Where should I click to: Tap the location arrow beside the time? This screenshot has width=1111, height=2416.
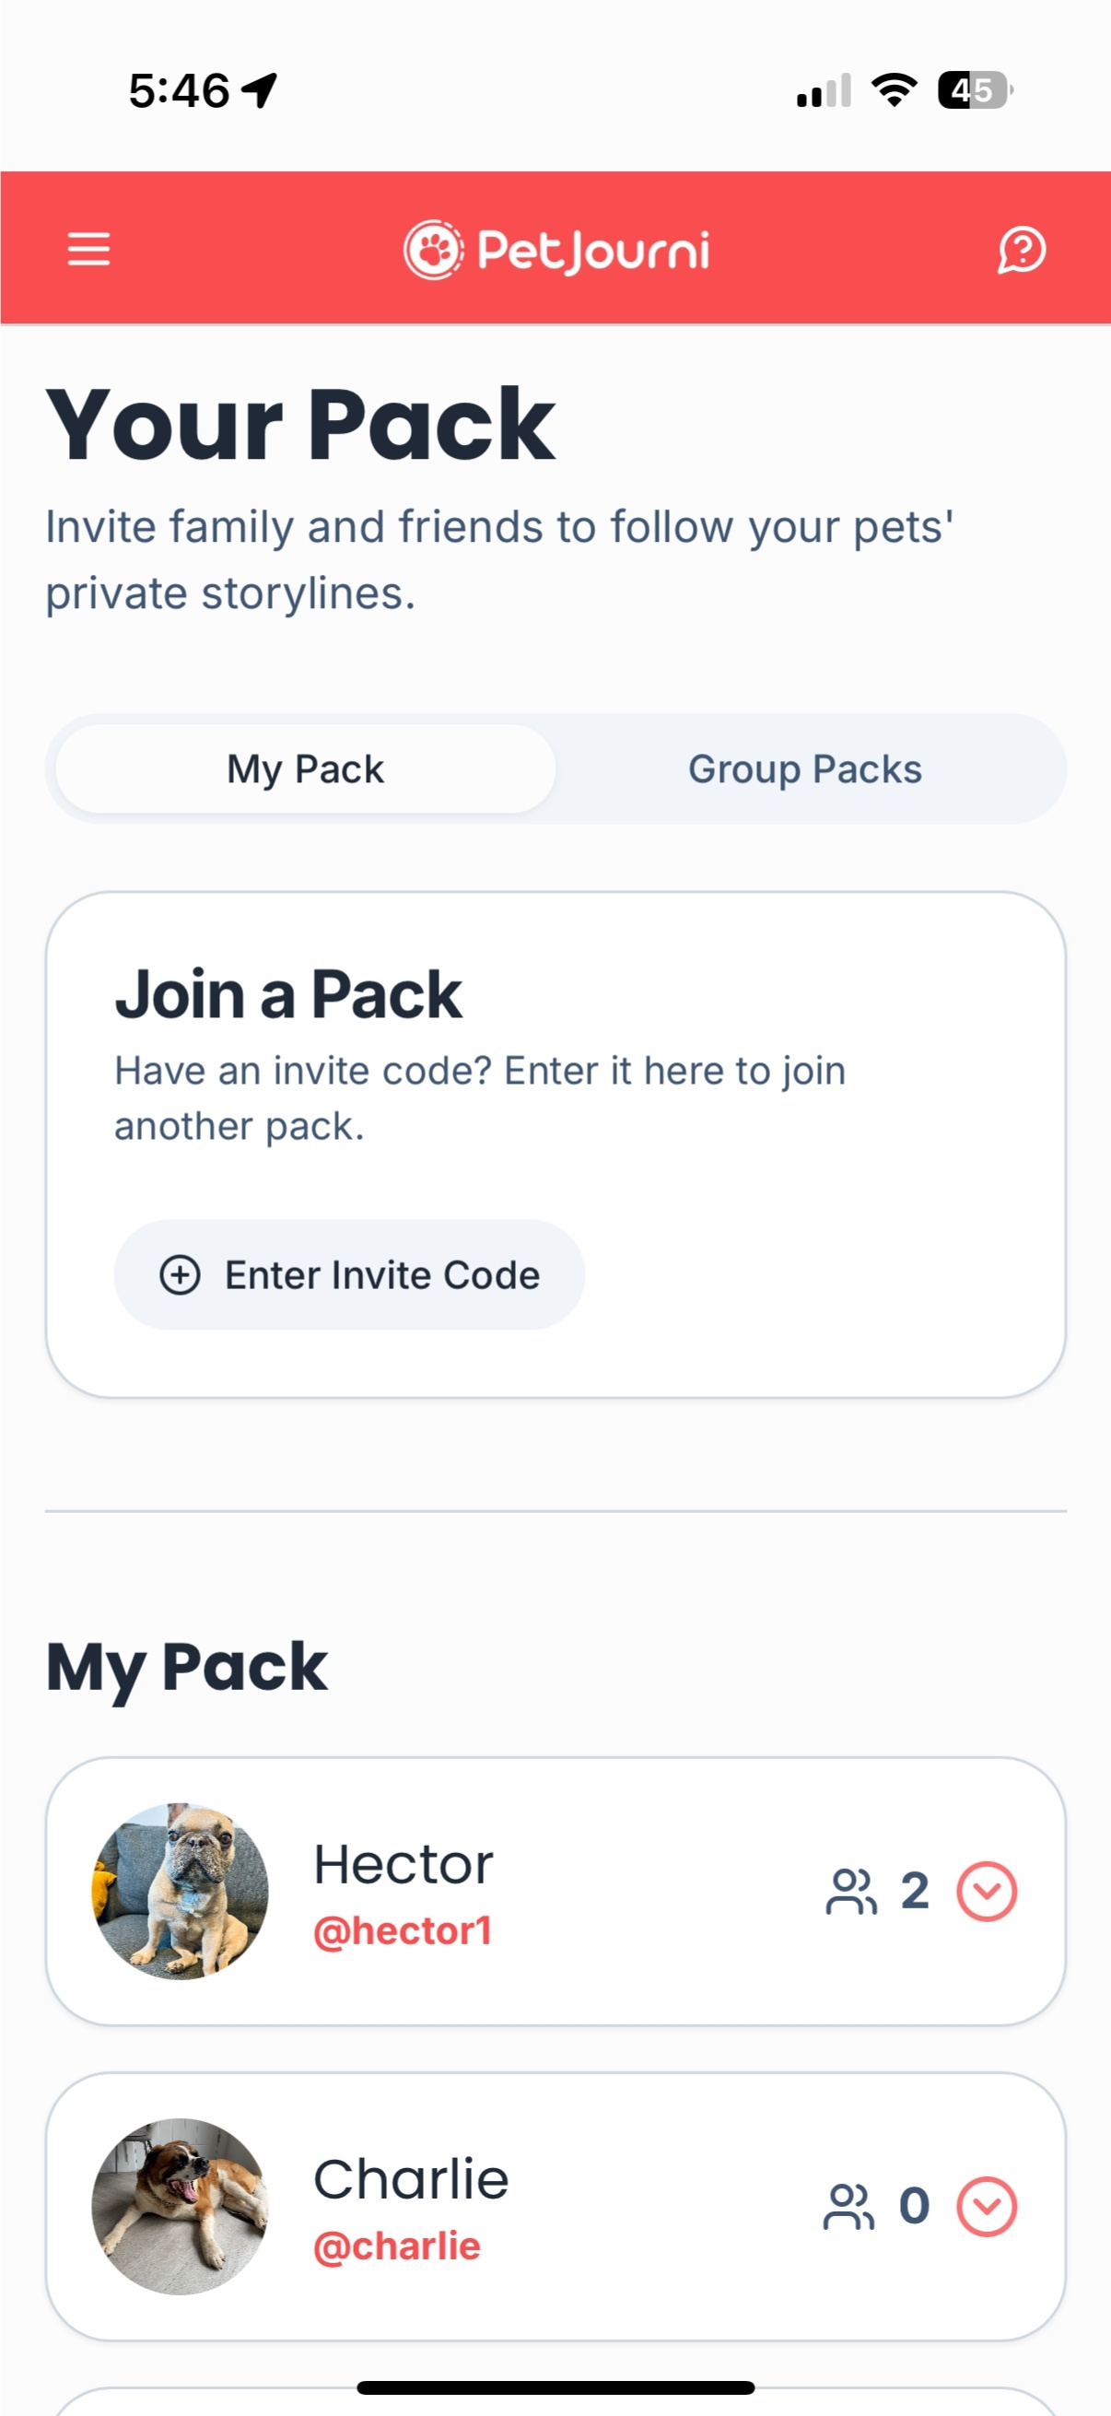[x=260, y=91]
